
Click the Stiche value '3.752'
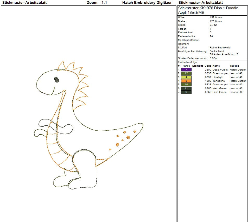[213, 25]
